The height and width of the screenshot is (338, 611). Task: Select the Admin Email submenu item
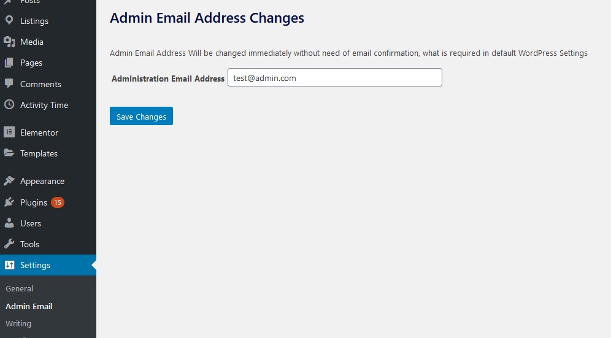(29, 306)
